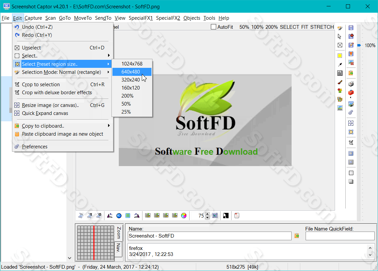This screenshot has height=271, width=378.
Task: Set zoom to 200% button
Action: pos(272,27)
